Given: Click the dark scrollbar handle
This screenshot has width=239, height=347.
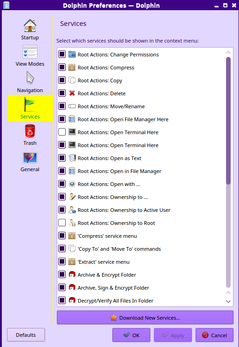Looking at the screenshot, I should click(228, 121).
